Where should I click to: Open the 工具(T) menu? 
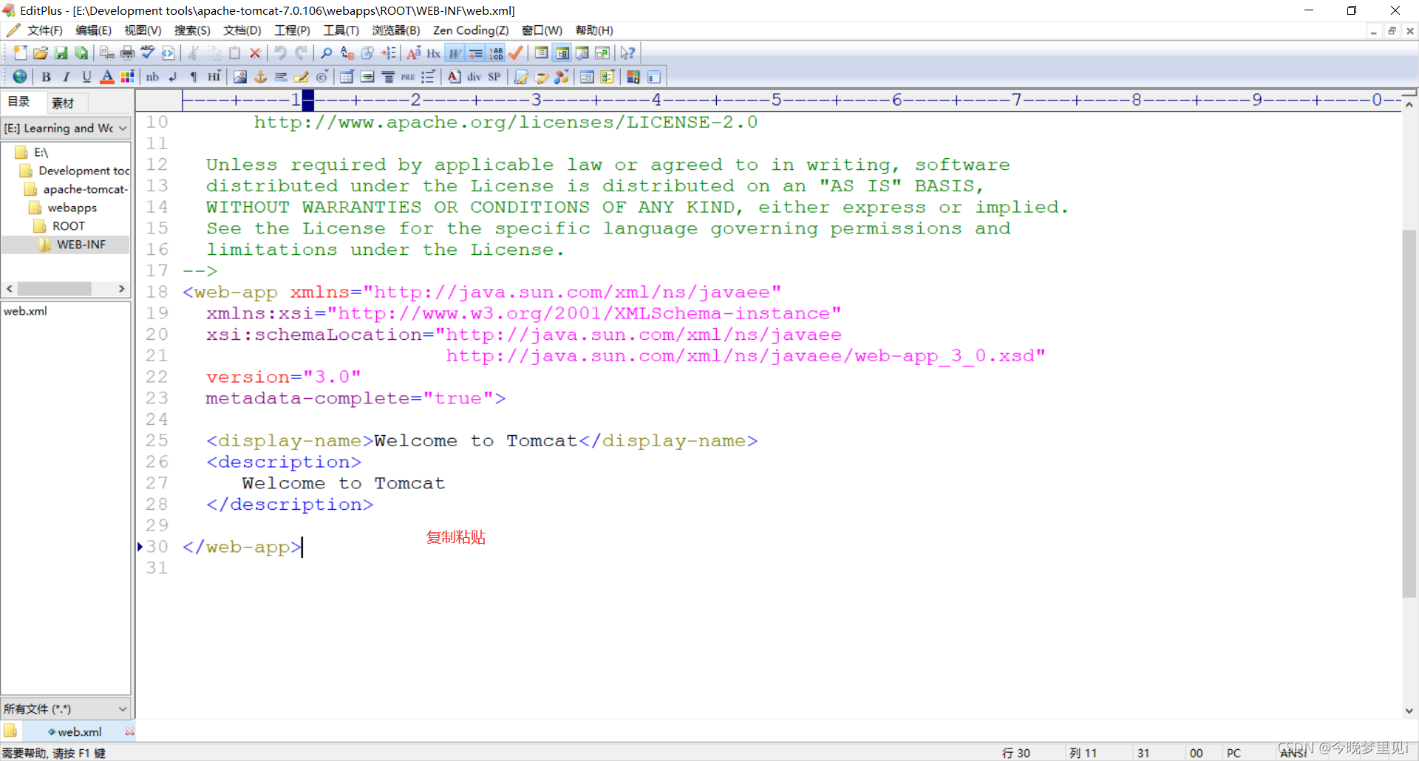341,30
